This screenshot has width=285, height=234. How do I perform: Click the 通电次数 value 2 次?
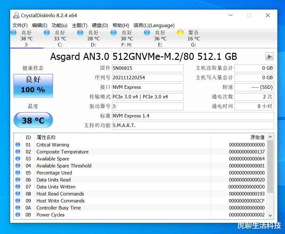click(254, 97)
